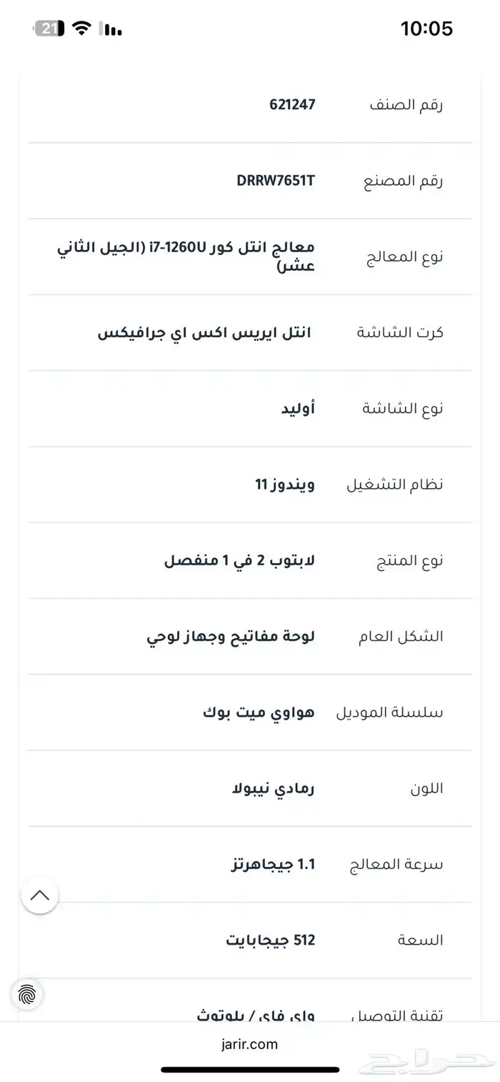Select the ويندوز 11 operating system value
The height and width of the screenshot is (1082, 500).
284,484
